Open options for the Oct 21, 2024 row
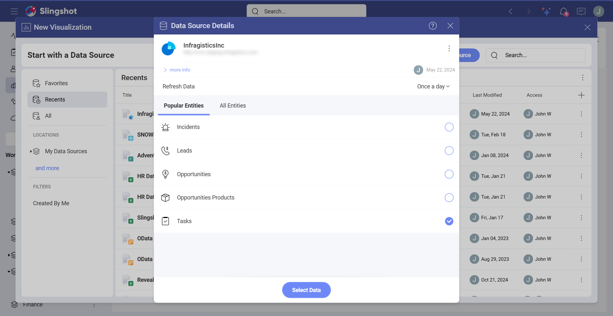 click(x=581, y=280)
